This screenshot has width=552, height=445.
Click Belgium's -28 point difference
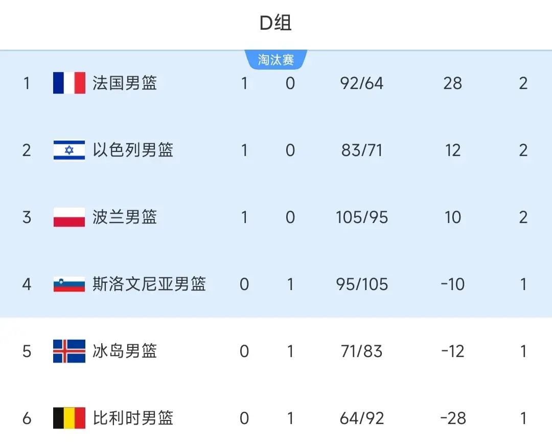pyautogui.click(x=453, y=418)
